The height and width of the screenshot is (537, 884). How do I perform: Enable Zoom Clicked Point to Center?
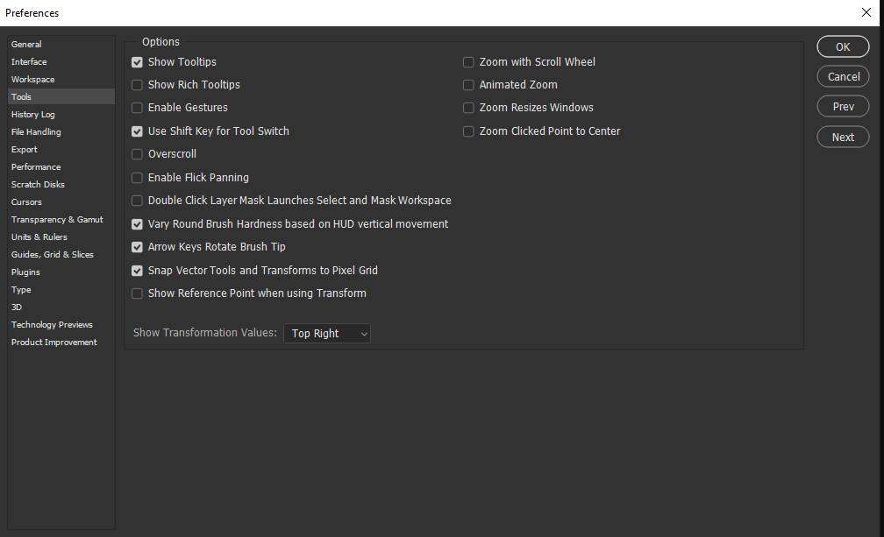[x=468, y=131]
